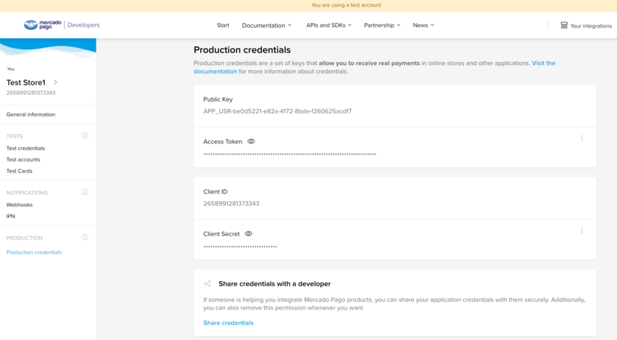Click the Share credentials link

pos(228,323)
